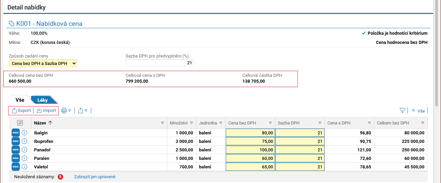The image size is (441, 183).
Task: Select the 'Vše' tab above the table
Action: [20, 100]
